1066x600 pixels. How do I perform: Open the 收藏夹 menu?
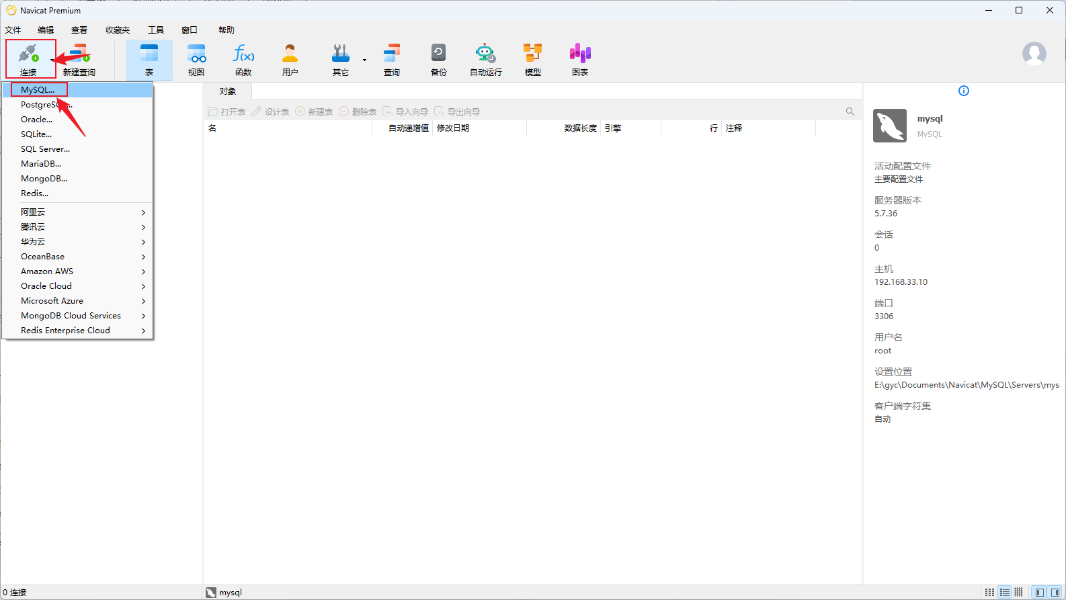[118, 30]
